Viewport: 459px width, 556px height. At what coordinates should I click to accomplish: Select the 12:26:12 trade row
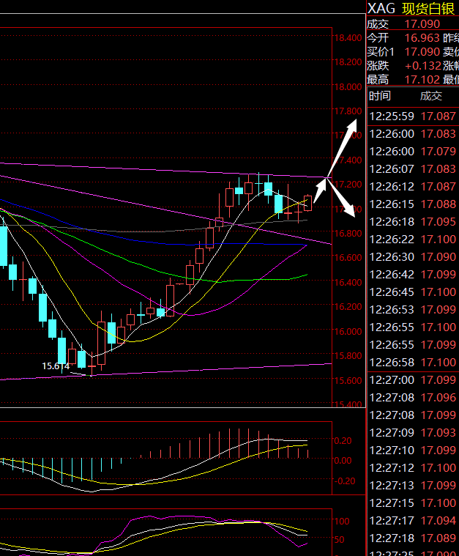(413, 187)
